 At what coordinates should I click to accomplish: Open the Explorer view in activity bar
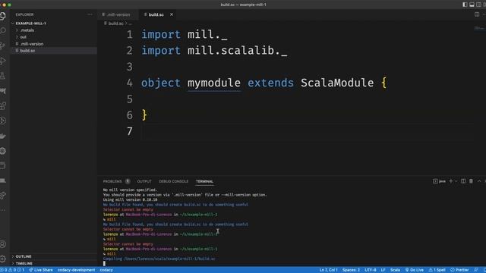coord(3,16)
